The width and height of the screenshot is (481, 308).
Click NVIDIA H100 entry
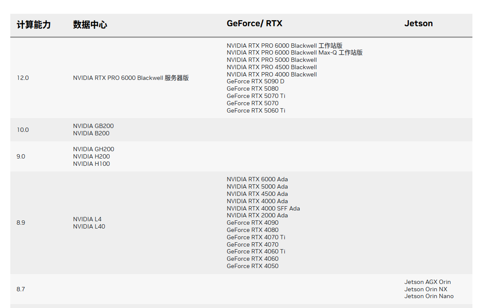pos(91,164)
